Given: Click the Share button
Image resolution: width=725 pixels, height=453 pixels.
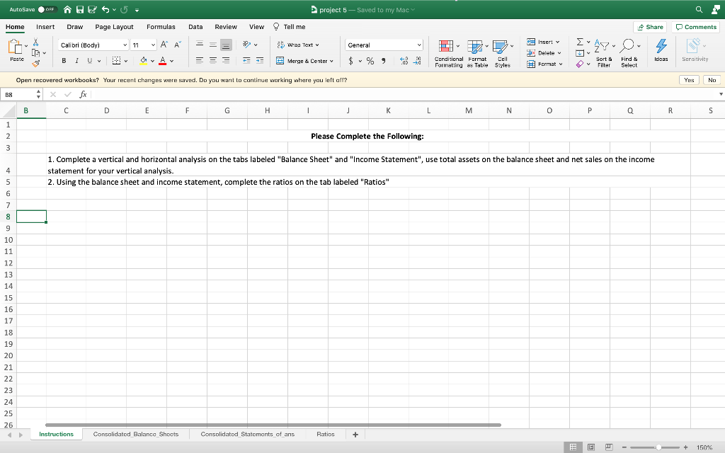Looking at the screenshot, I should pos(649,26).
